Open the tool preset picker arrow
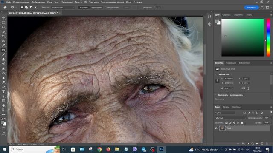 point(16,8)
